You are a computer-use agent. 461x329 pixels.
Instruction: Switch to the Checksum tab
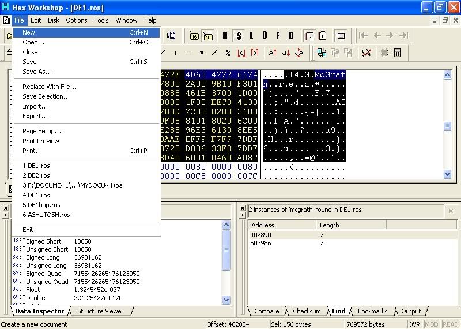307,311
